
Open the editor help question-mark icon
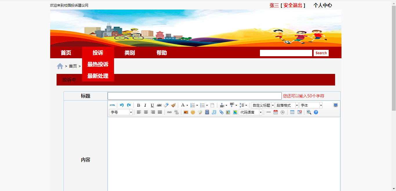[x=316, y=112]
